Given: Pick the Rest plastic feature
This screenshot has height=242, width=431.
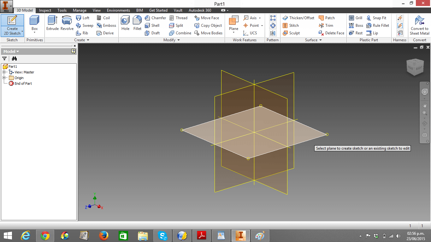Looking at the screenshot, I should [356, 33].
